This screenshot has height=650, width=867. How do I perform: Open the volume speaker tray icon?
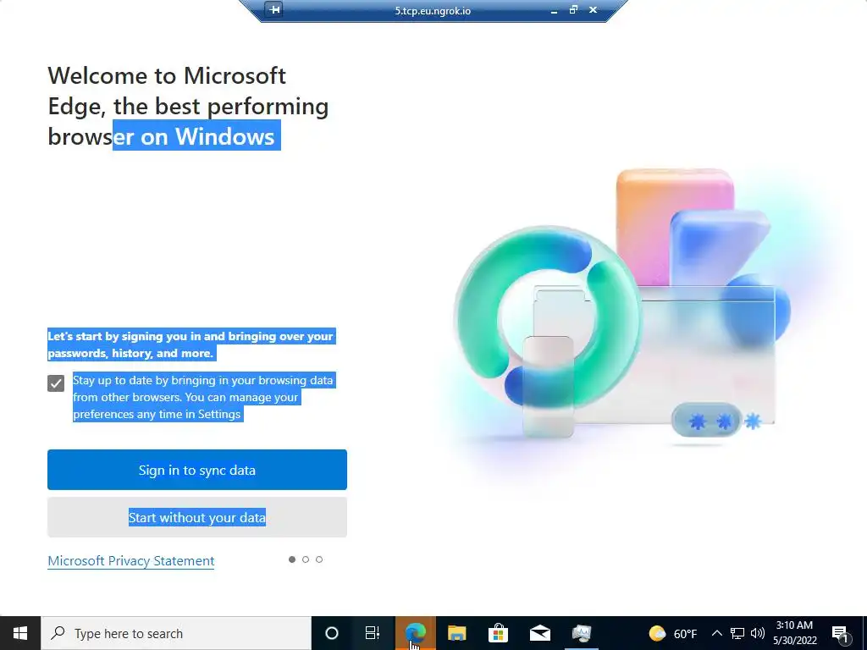[x=758, y=633]
